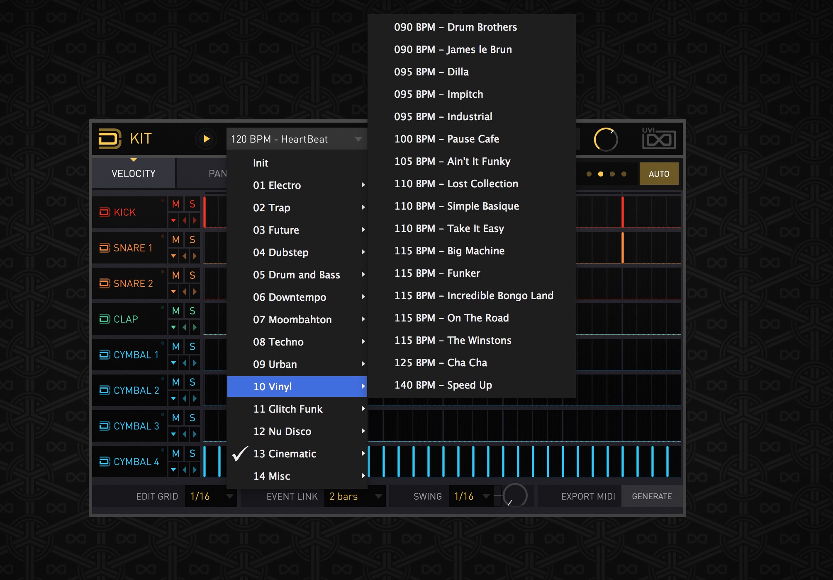Select 140 BPM – Speed Up preset
The width and height of the screenshot is (833, 580).
[x=472, y=385]
